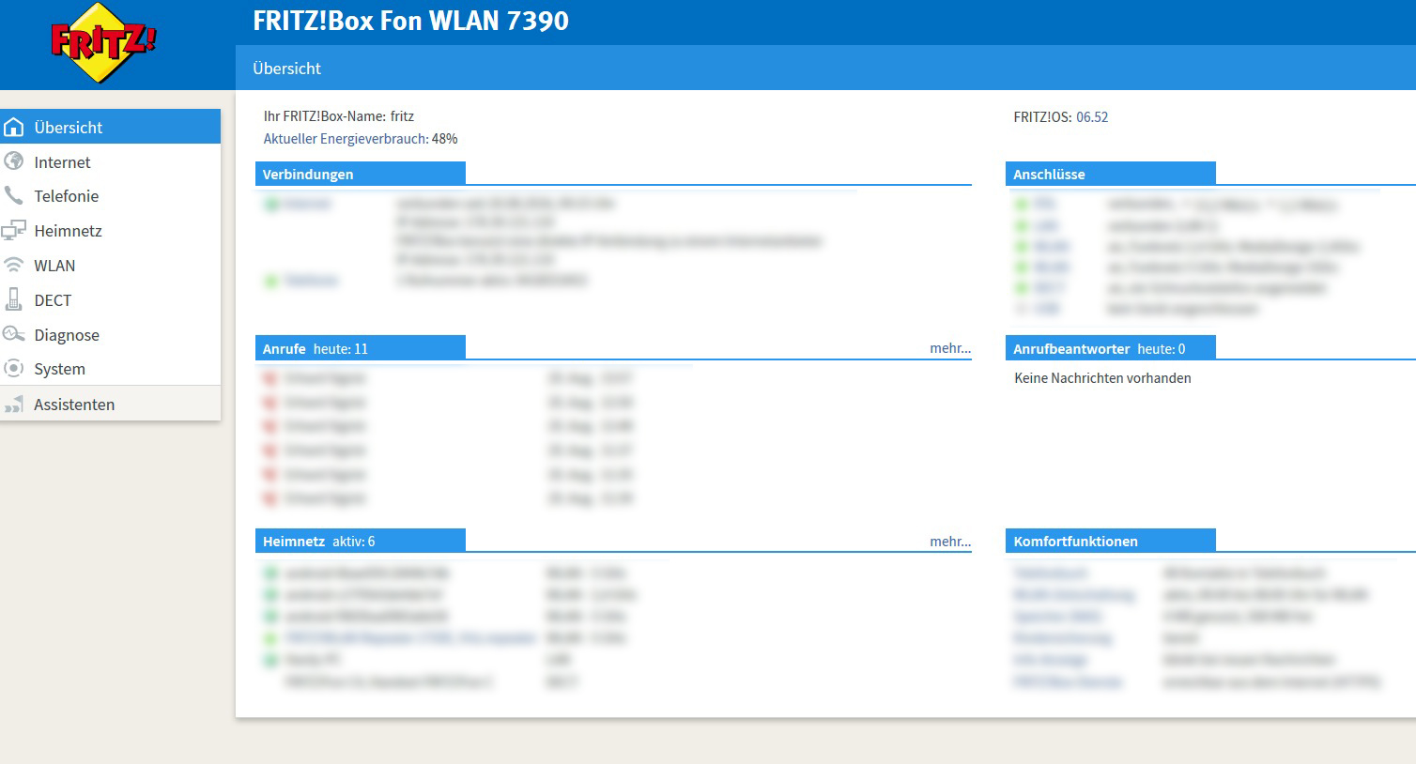Open the Heimnetz sidebar menu

pyautogui.click(x=68, y=231)
